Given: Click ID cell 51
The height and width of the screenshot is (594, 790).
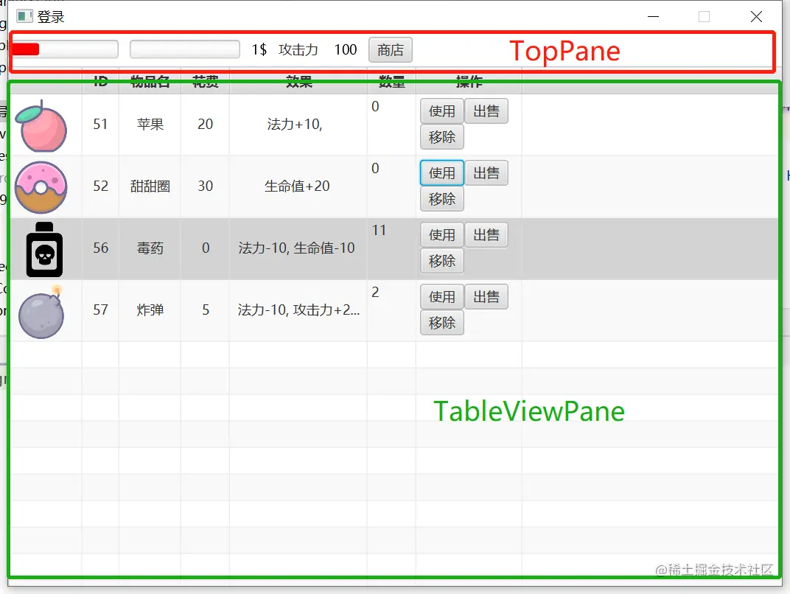Looking at the screenshot, I should coord(100,125).
